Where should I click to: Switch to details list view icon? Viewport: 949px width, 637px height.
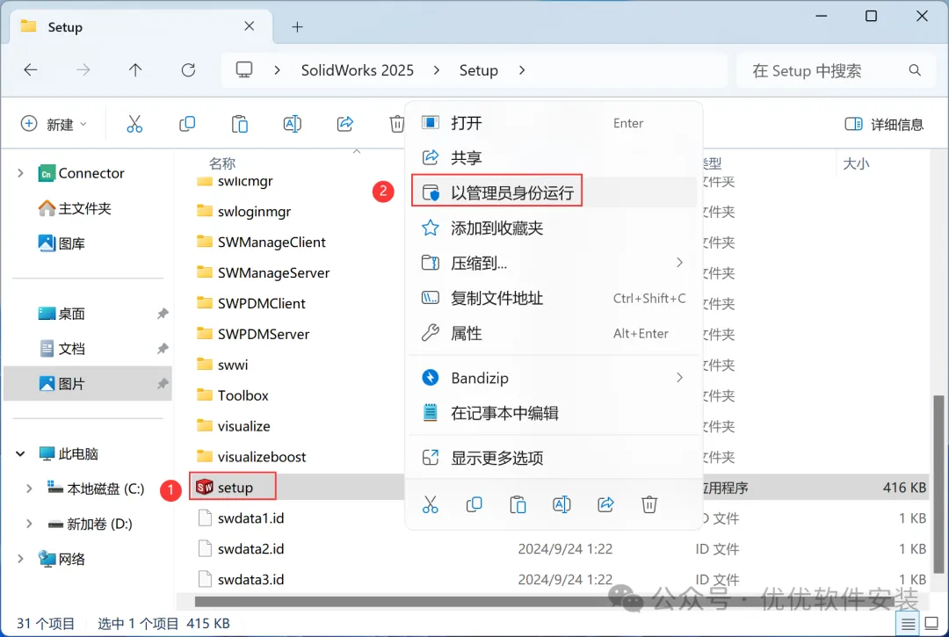[x=908, y=624]
